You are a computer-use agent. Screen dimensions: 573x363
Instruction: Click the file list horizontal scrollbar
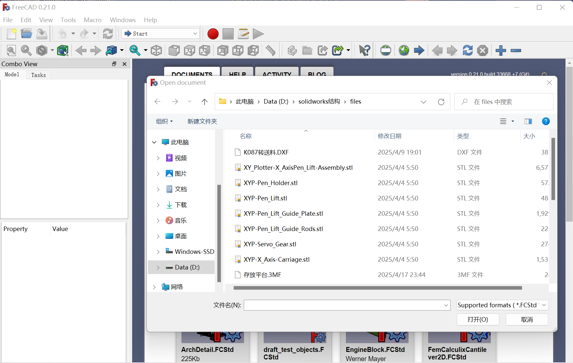coord(378,288)
